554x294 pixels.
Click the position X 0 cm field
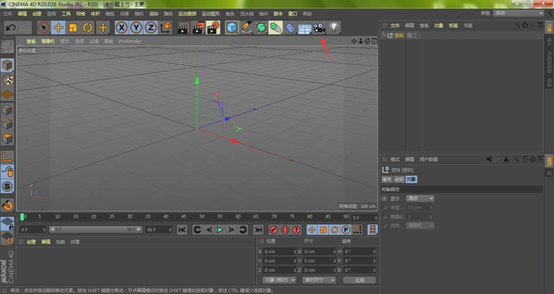pyautogui.click(x=280, y=251)
